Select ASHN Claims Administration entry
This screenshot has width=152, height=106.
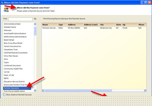[x=15, y=37]
